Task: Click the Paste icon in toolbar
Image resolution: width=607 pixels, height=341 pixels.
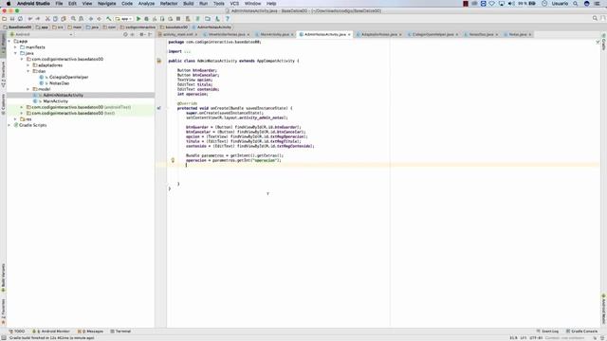Action: click(64, 19)
